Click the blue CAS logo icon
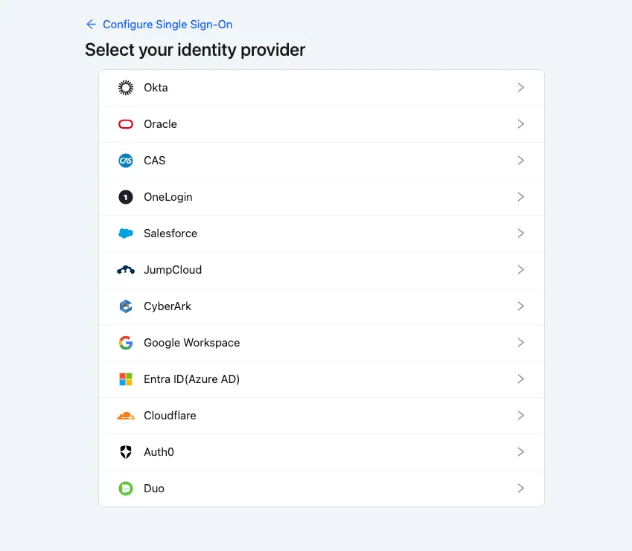The width and height of the screenshot is (632, 551). (x=126, y=161)
